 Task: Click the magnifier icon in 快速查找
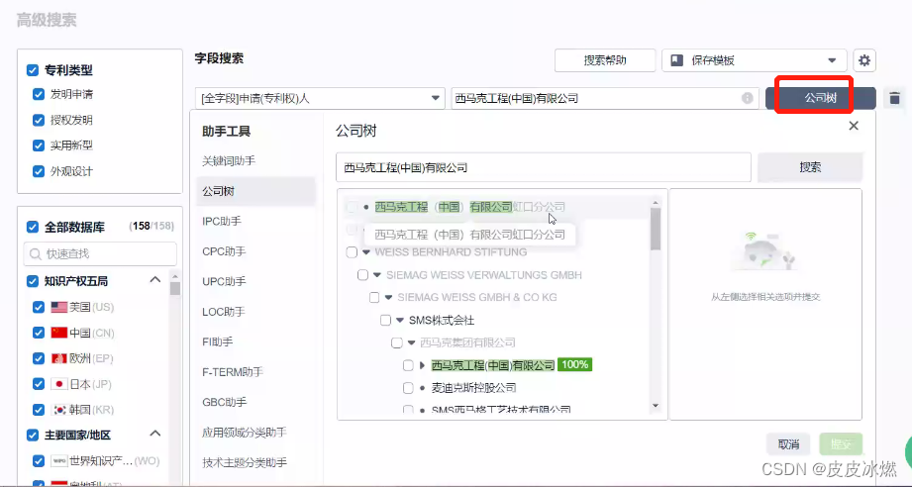click(x=36, y=254)
